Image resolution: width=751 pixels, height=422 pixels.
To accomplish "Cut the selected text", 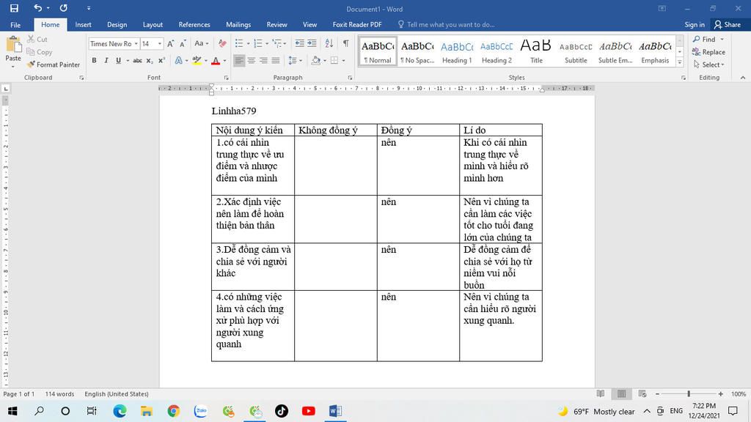I will (x=37, y=40).
